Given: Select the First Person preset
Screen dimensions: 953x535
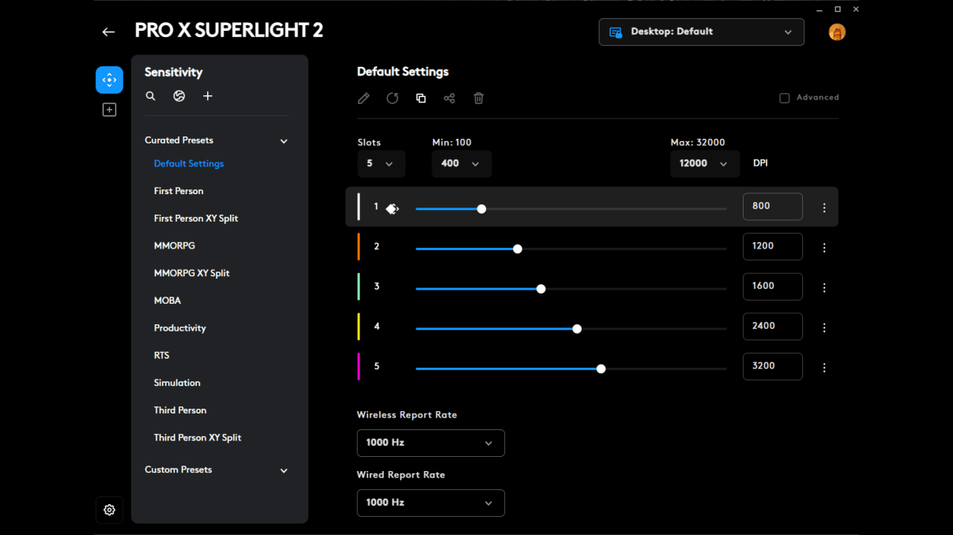Looking at the screenshot, I should coord(179,191).
